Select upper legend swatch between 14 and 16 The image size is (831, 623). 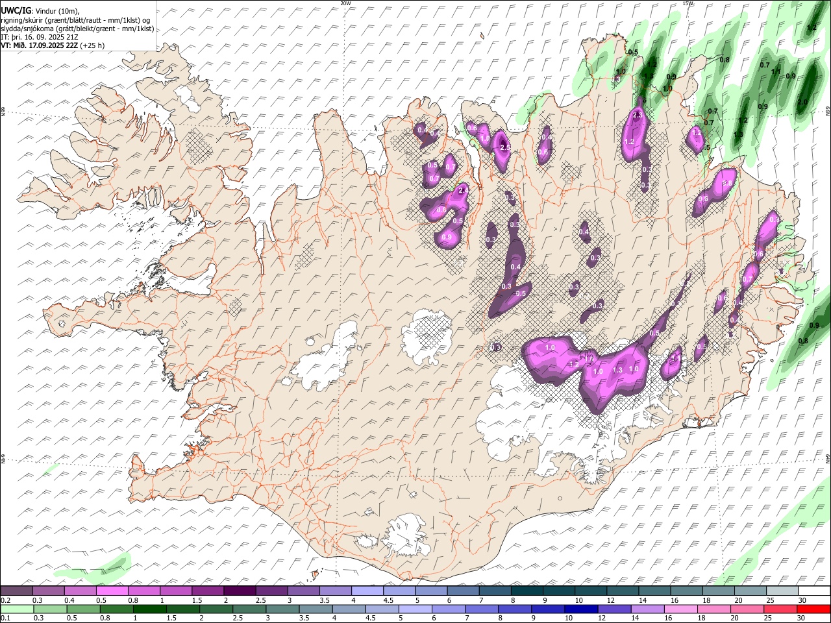[654, 591]
